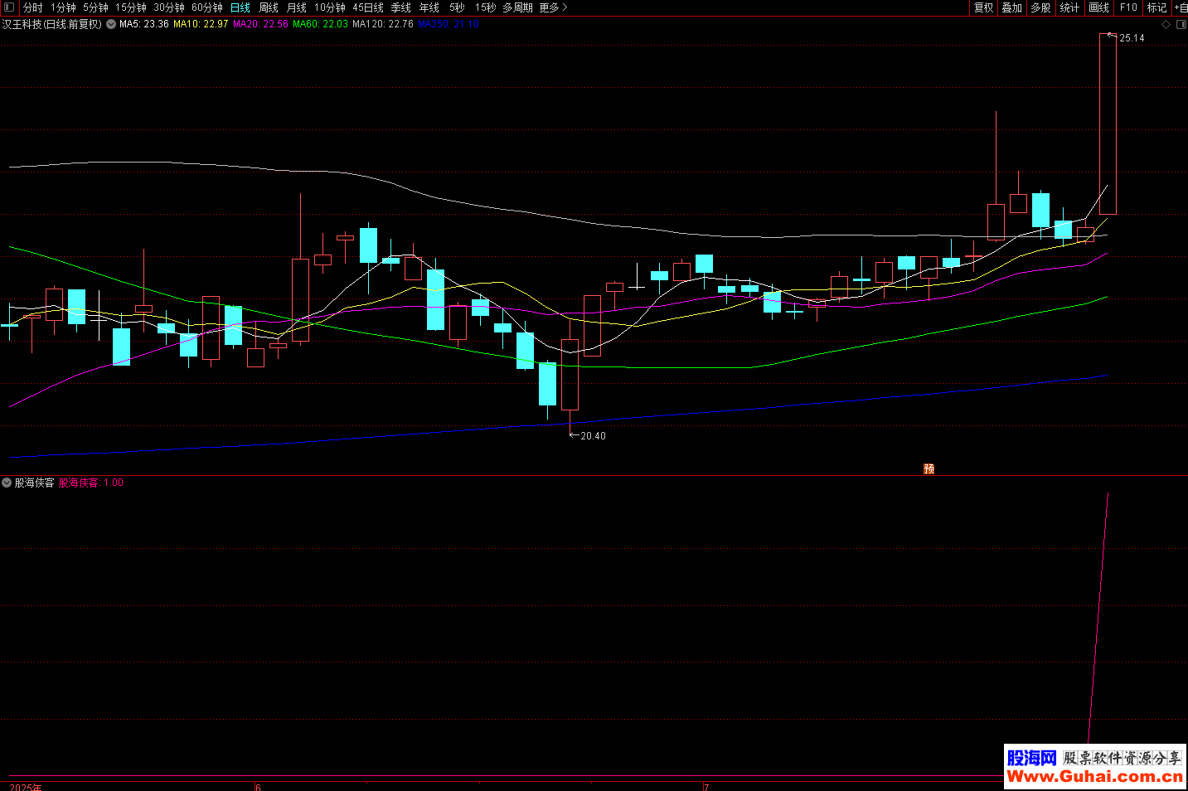Switch to 10分钟 period
Viewport: 1188px width, 791px height.
[x=330, y=7]
